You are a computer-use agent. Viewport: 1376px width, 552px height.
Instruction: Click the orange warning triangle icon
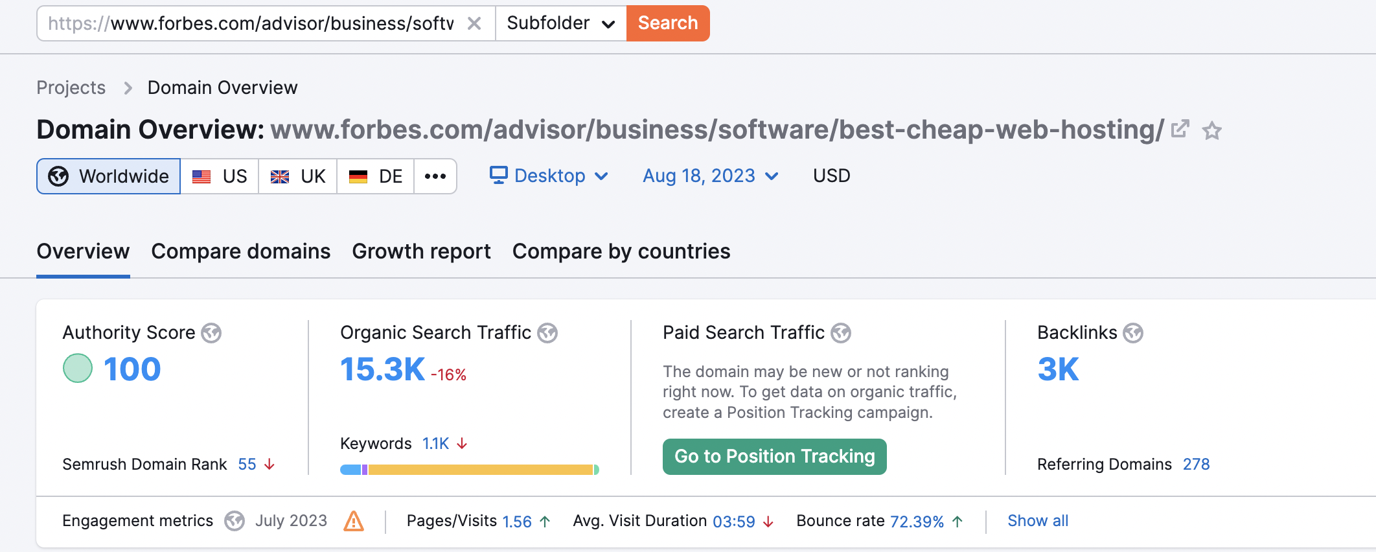354,521
